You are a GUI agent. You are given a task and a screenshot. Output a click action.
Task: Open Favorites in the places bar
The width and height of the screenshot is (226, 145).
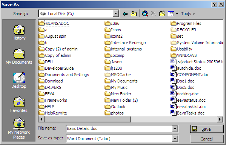(19, 104)
